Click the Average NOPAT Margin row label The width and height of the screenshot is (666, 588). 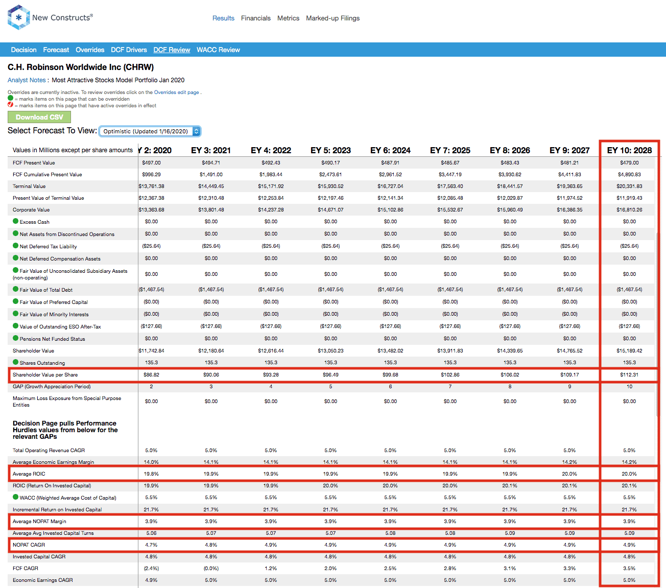pyautogui.click(x=39, y=521)
